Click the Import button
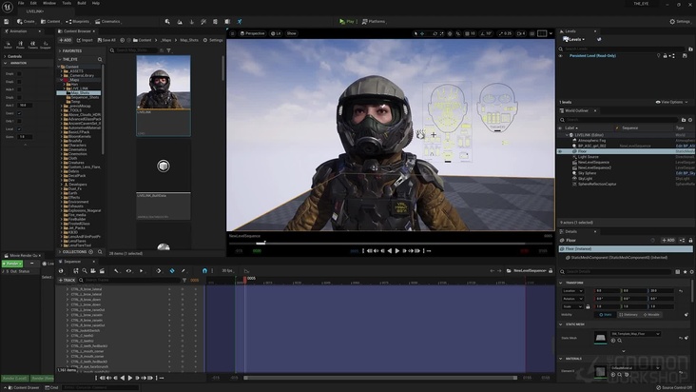This screenshot has width=696, height=392. [85, 40]
